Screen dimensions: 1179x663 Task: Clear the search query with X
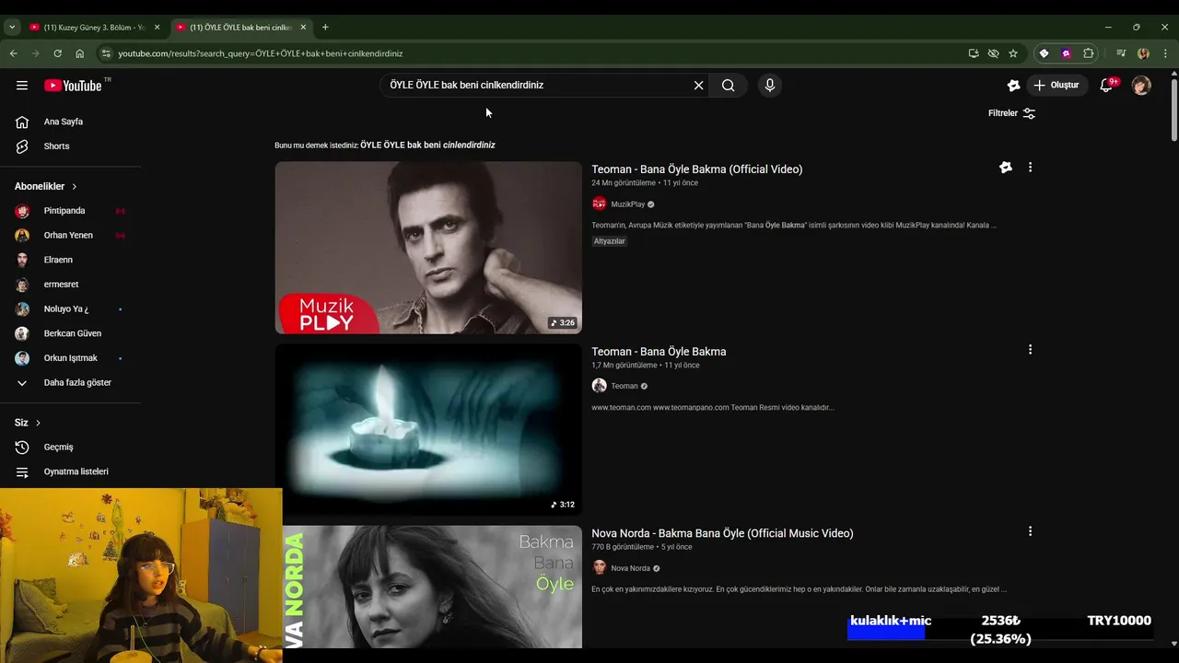tap(698, 85)
